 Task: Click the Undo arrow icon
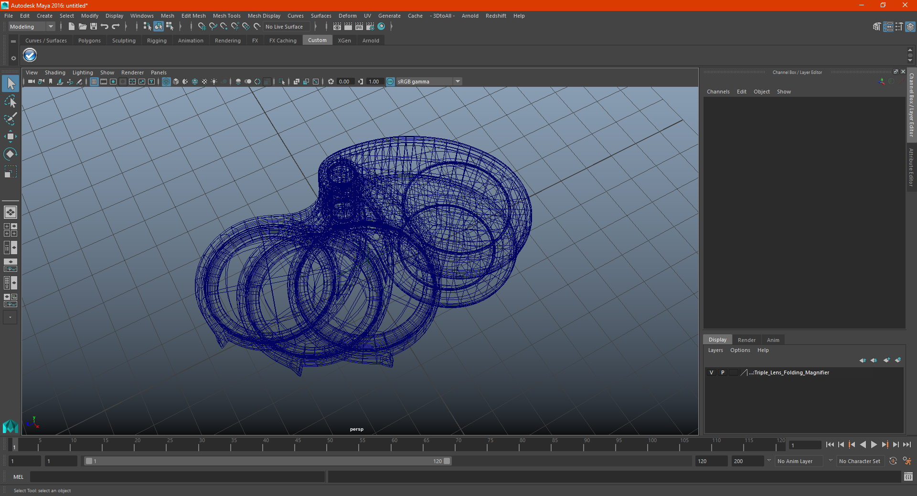pos(105,27)
